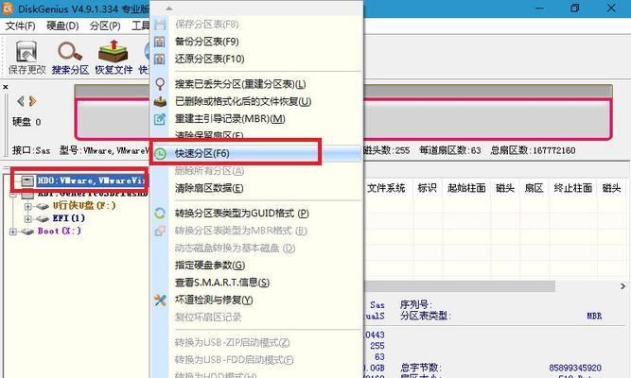The image size is (631, 378).
Task: Select the U行侠U盘(F:) partition
Action: click(x=84, y=205)
